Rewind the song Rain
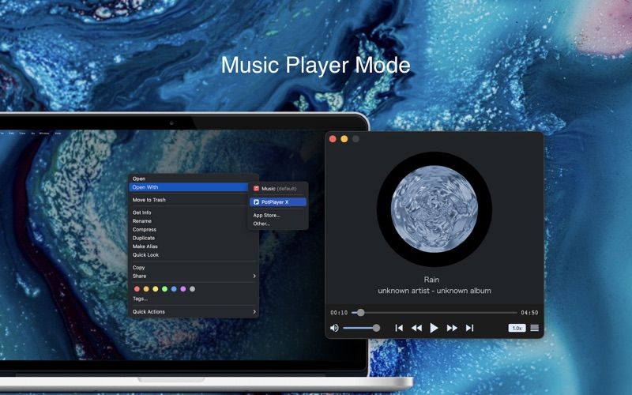 tap(416, 328)
